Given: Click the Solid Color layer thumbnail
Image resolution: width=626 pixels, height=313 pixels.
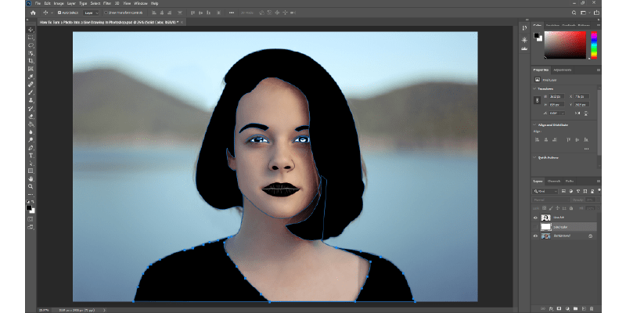Looking at the screenshot, I should tap(545, 227).
